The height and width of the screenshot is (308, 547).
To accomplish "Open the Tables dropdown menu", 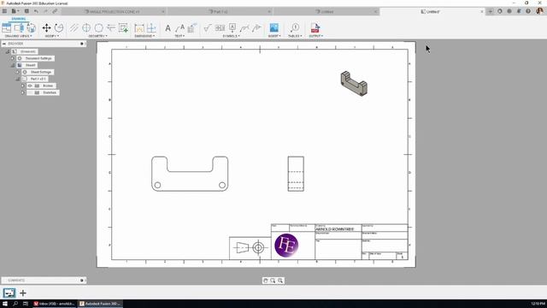I will 295,36.
